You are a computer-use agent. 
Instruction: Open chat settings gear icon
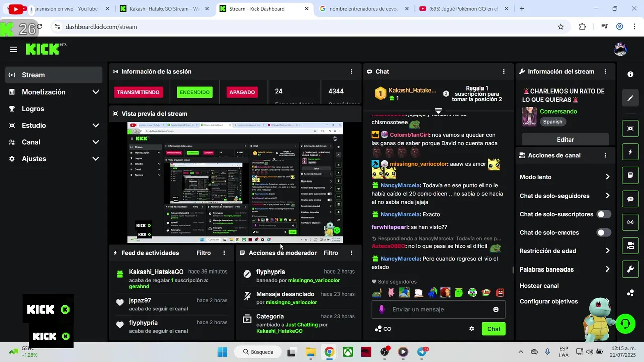[472, 329]
